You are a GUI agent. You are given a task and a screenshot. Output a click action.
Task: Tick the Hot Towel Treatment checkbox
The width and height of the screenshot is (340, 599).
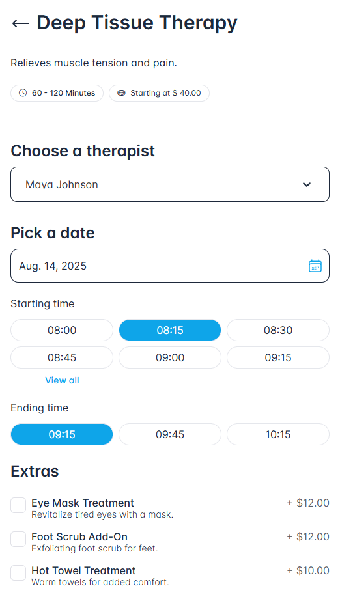(18, 573)
